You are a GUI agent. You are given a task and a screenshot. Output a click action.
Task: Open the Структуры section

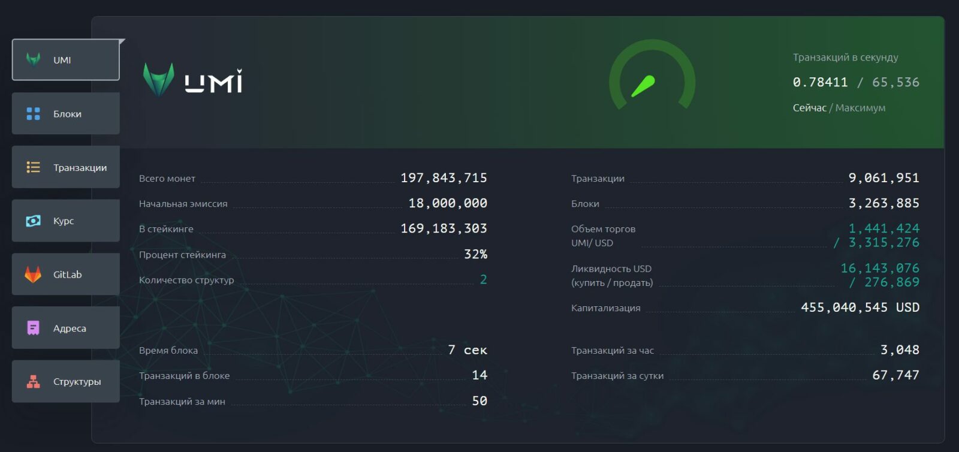click(77, 382)
